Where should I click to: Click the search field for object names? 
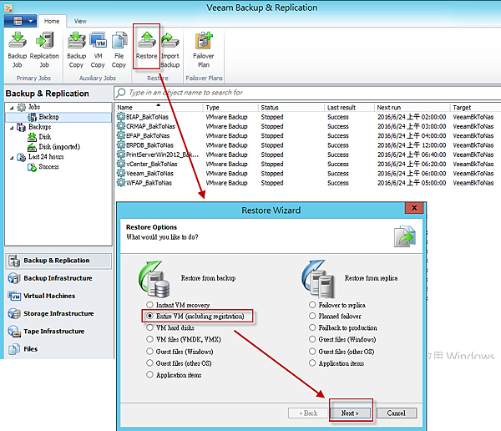[308, 93]
